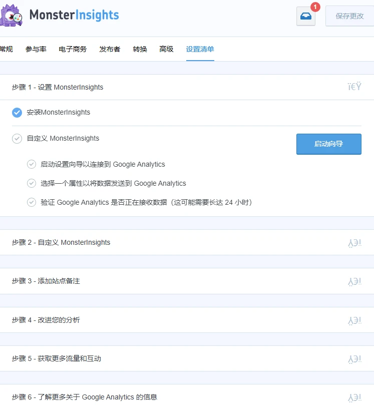Open the 电子商务 tab
This screenshot has width=374, height=409.
click(x=73, y=49)
